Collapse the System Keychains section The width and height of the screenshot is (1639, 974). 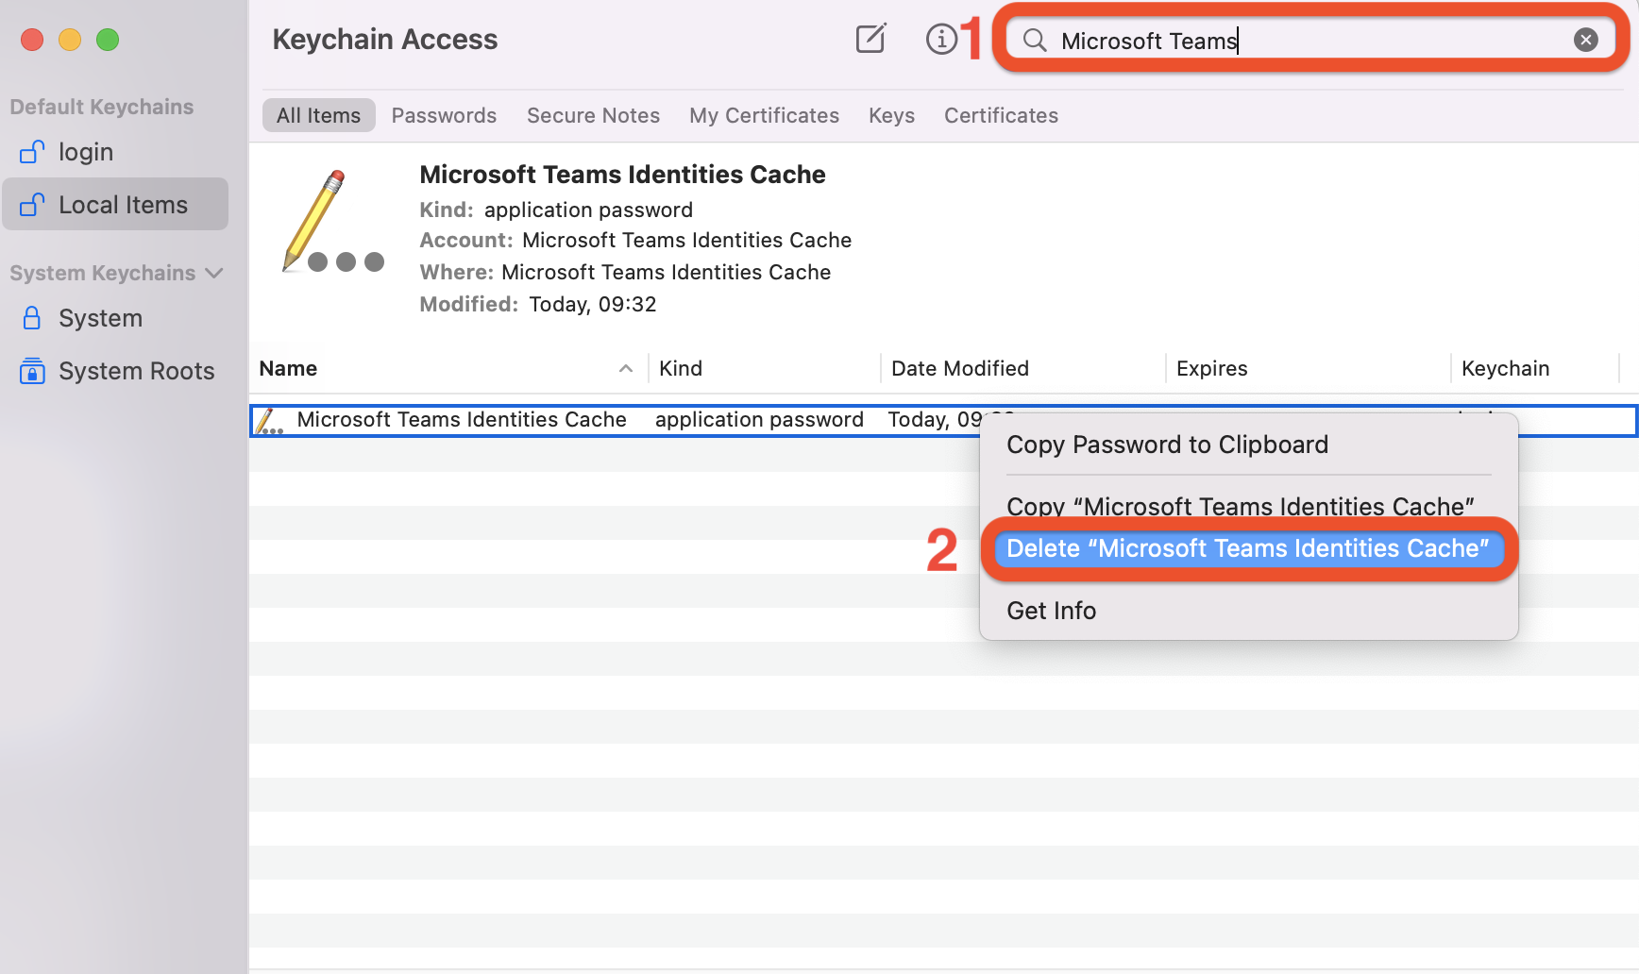point(214,273)
